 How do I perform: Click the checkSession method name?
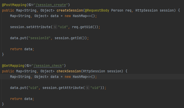tap(69, 71)
